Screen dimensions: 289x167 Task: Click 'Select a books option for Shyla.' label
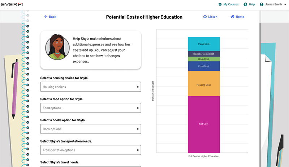tap(63, 120)
